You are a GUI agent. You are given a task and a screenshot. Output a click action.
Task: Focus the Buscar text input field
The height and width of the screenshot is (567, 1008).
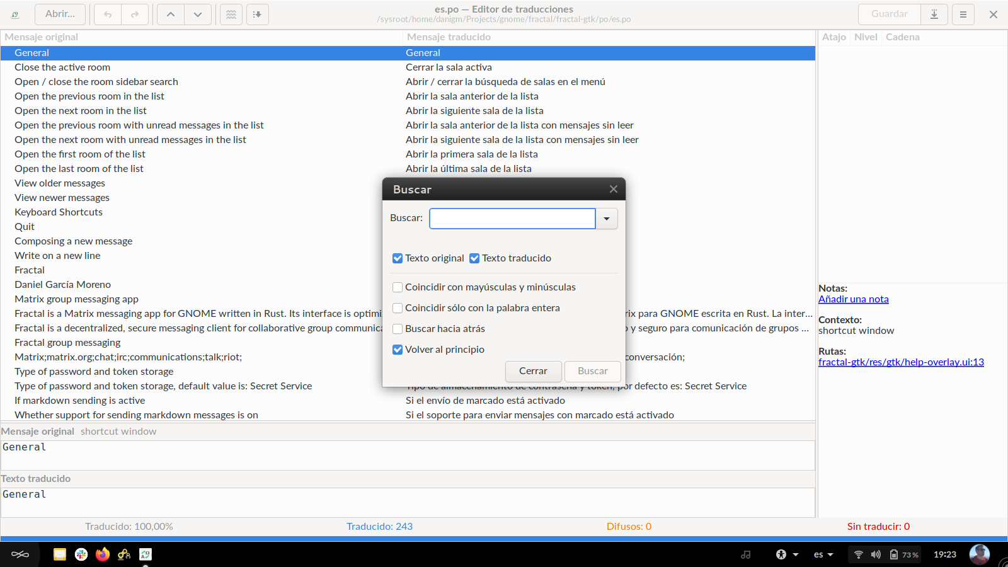coord(512,219)
